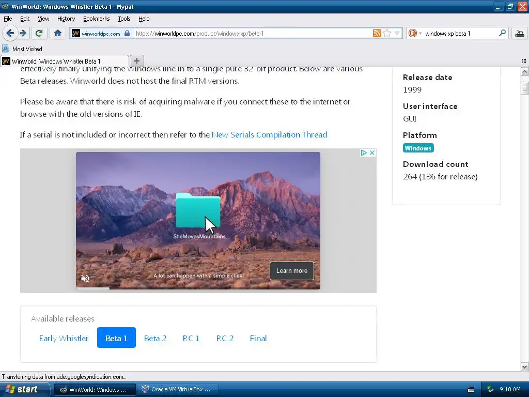Close the advertisement with the X icon
The image size is (529, 397).
pos(372,152)
